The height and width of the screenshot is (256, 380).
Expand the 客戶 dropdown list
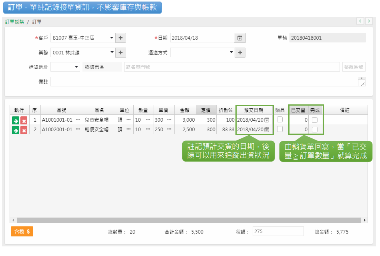coord(112,38)
